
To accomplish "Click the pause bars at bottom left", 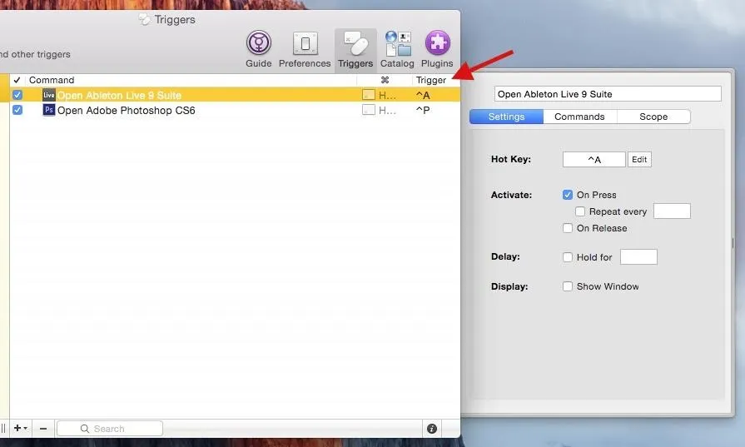I will [3, 429].
